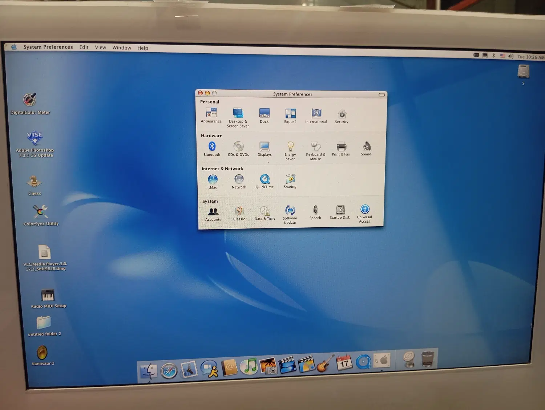This screenshot has height=410, width=545.
Task: Open the Edit menu
Action: pyautogui.click(x=84, y=47)
